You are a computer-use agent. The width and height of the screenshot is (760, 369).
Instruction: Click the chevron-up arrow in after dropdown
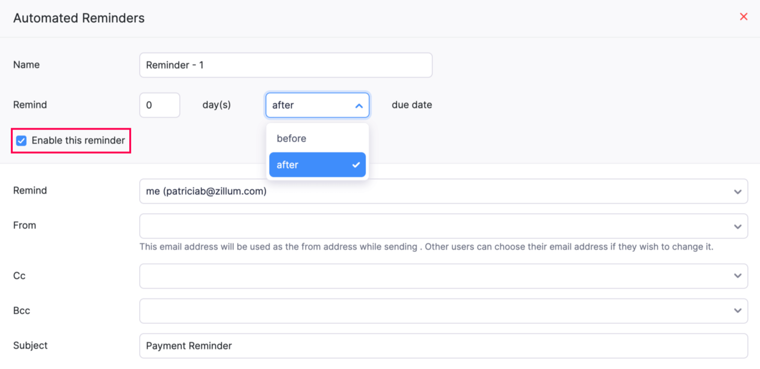[x=359, y=106]
